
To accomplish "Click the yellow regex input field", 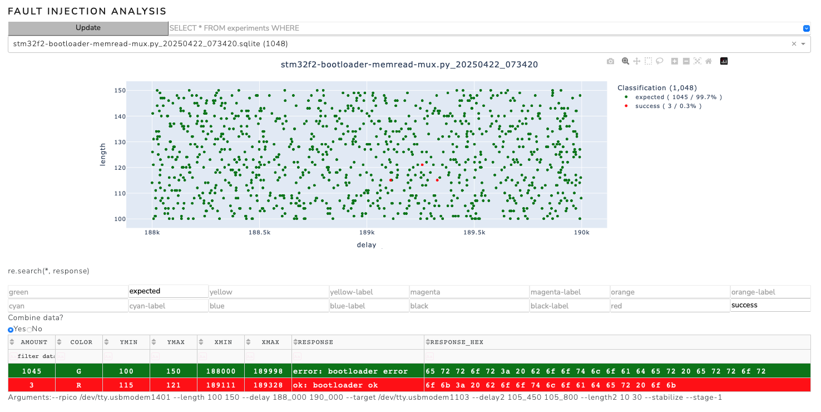I will tap(268, 292).
